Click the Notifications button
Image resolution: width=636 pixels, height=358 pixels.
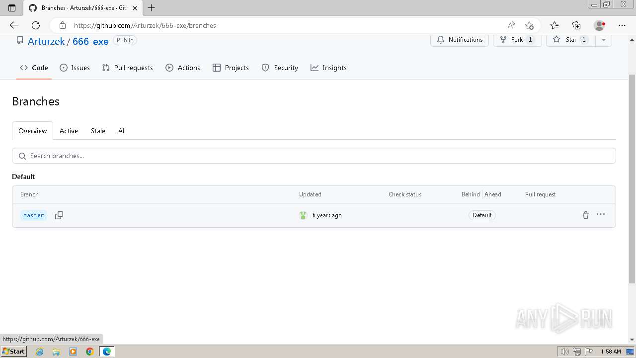click(x=460, y=40)
